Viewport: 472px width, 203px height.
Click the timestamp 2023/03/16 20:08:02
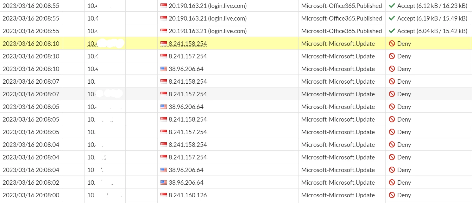pos(31,182)
